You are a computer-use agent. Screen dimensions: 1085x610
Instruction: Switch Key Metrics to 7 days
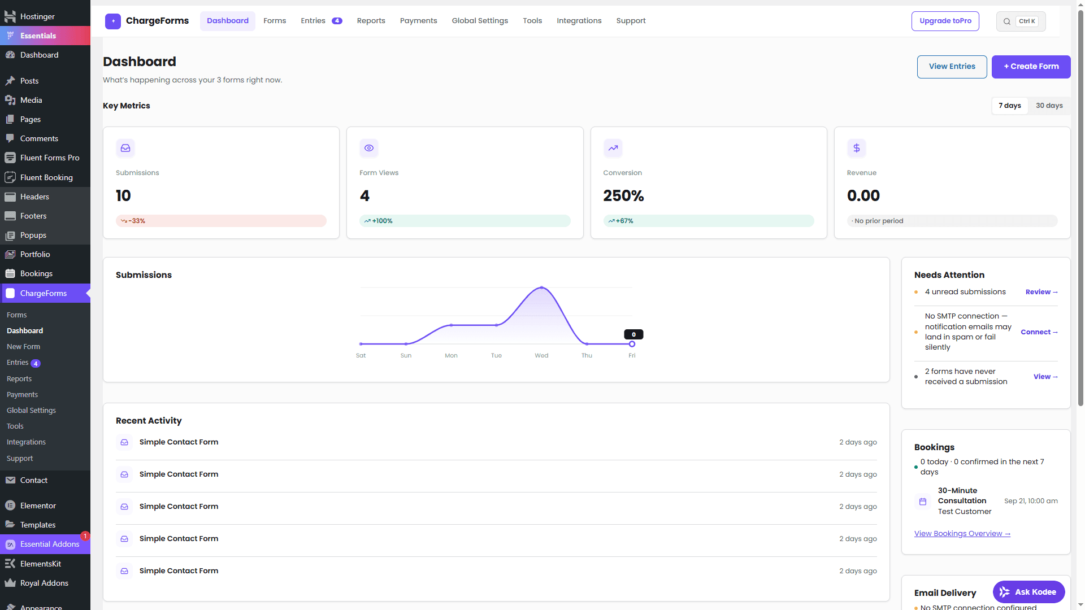tap(1010, 106)
